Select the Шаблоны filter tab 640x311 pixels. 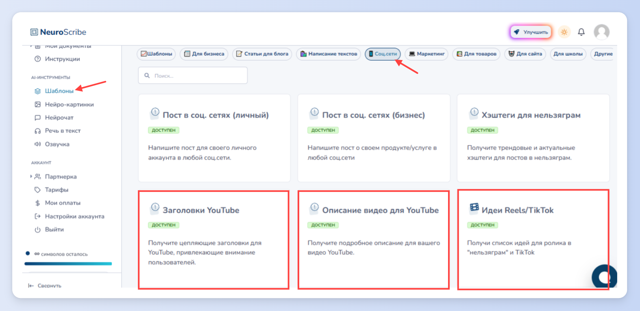tap(157, 54)
